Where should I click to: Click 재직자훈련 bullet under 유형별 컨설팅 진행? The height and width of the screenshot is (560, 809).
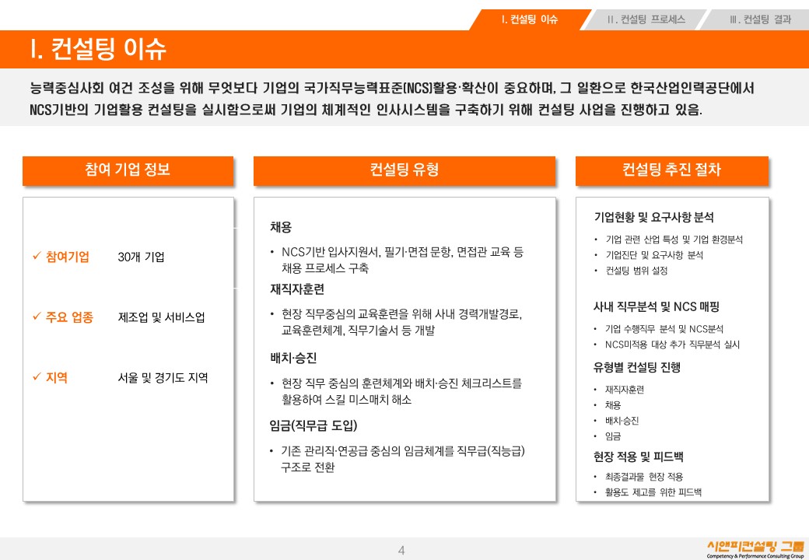click(625, 390)
